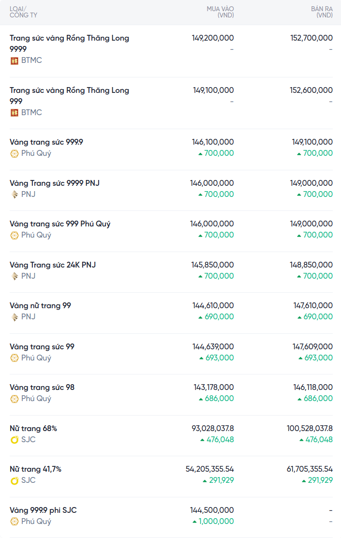Click PNJ logo under Vàng Trang sức 24K PNJ
Image resolution: width=341 pixels, height=538 pixels.
click(14, 276)
